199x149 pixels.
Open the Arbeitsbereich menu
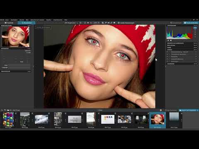click(58, 20)
